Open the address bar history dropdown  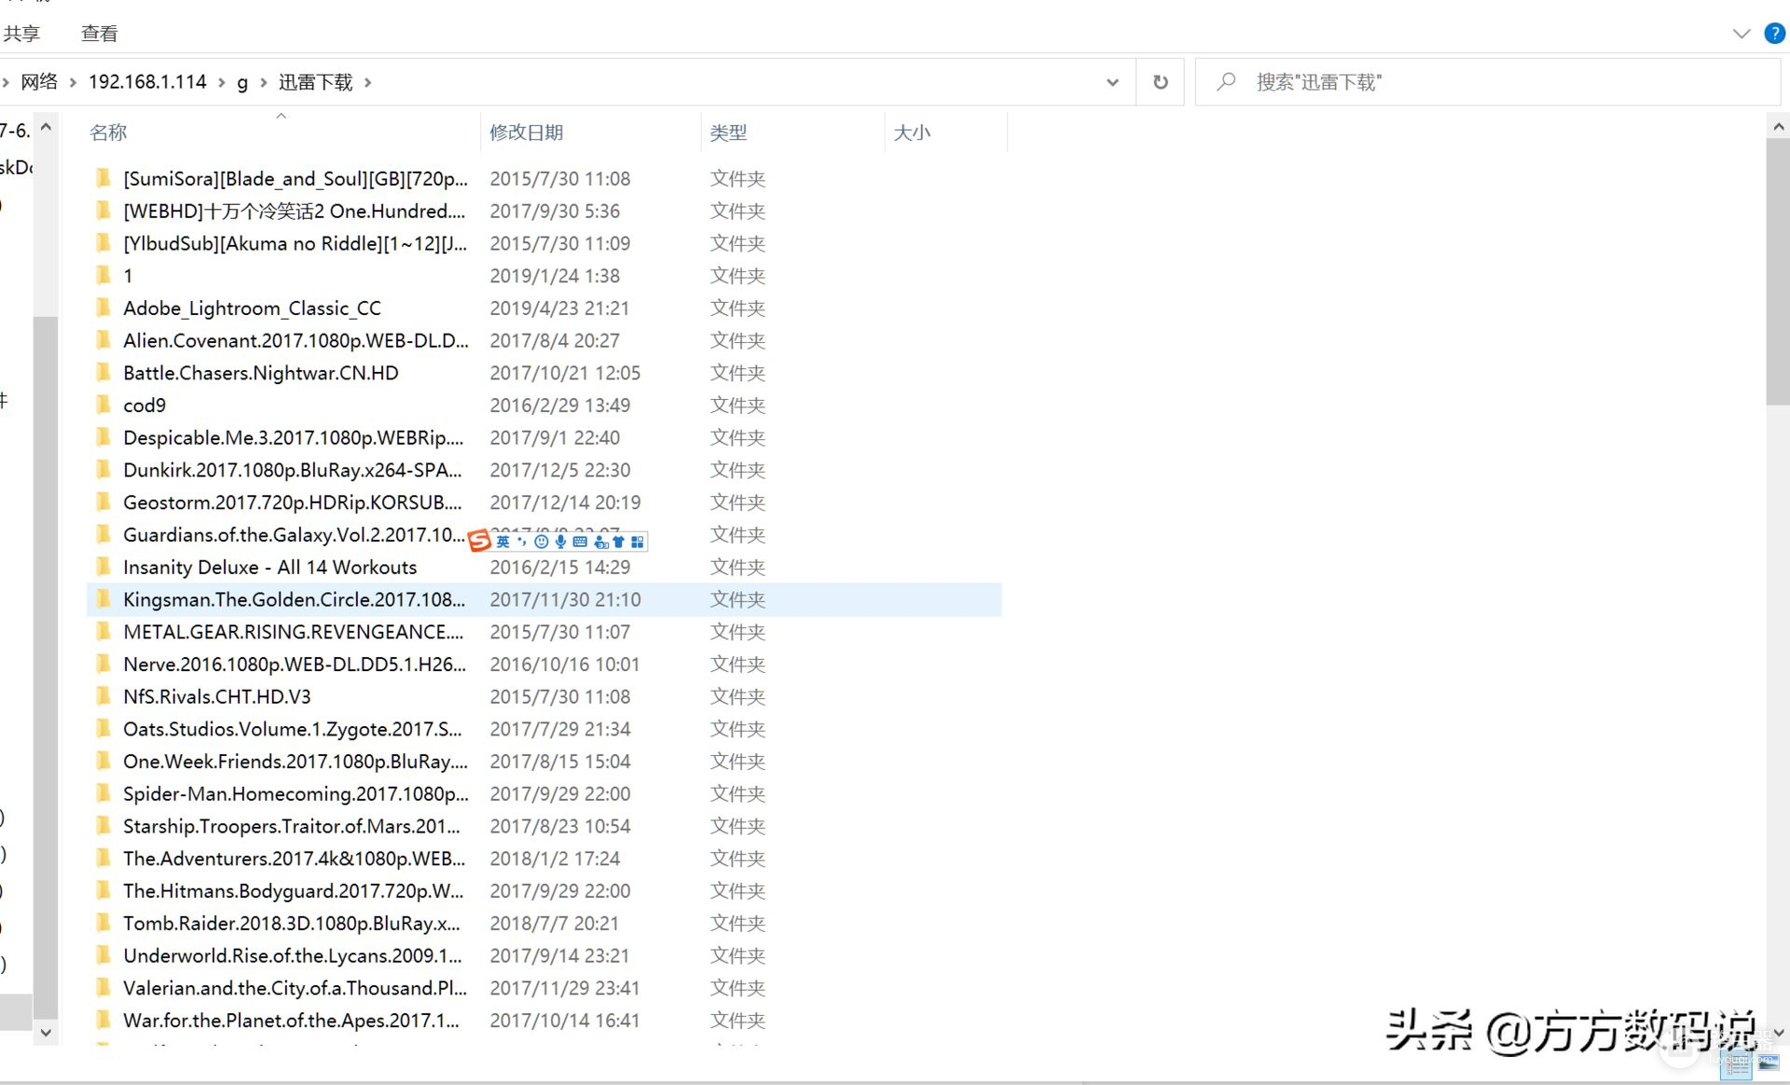point(1112,82)
